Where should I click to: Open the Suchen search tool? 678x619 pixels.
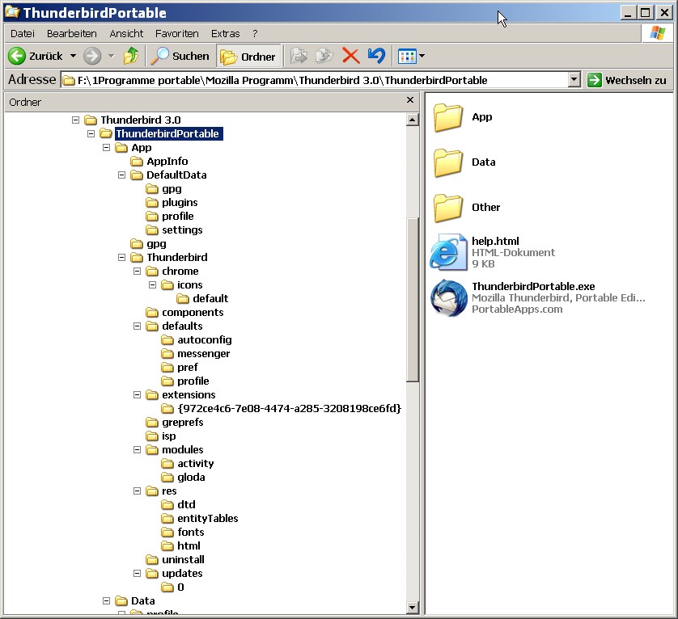click(181, 56)
